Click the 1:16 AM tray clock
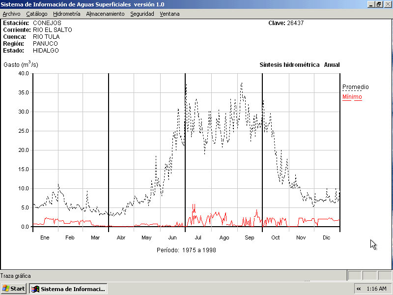 pyautogui.click(x=376, y=289)
